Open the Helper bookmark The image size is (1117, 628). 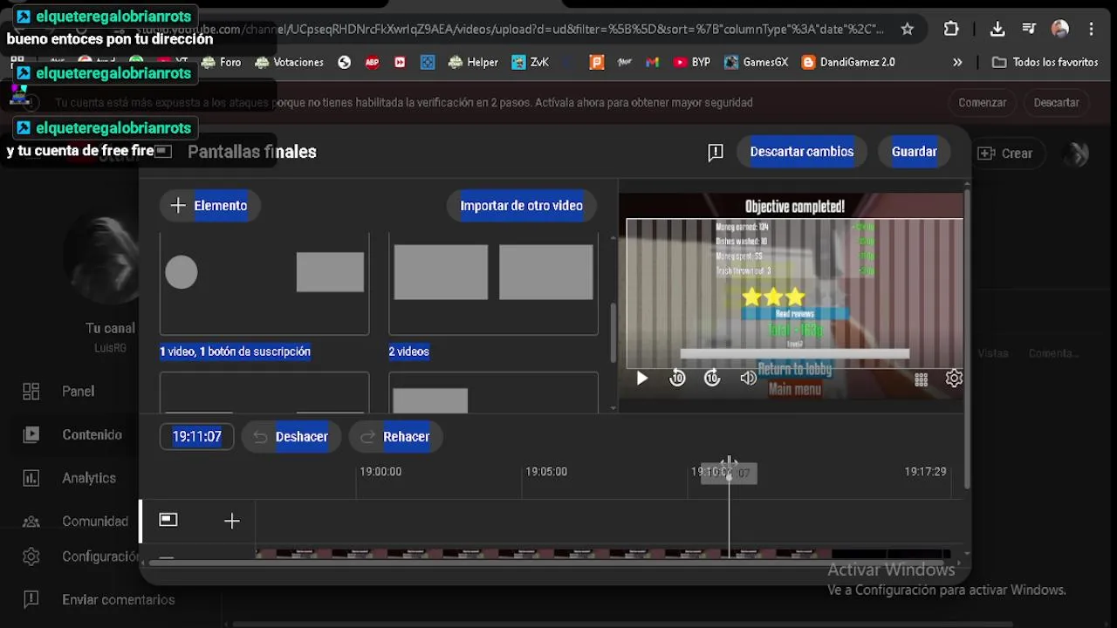(473, 62)
